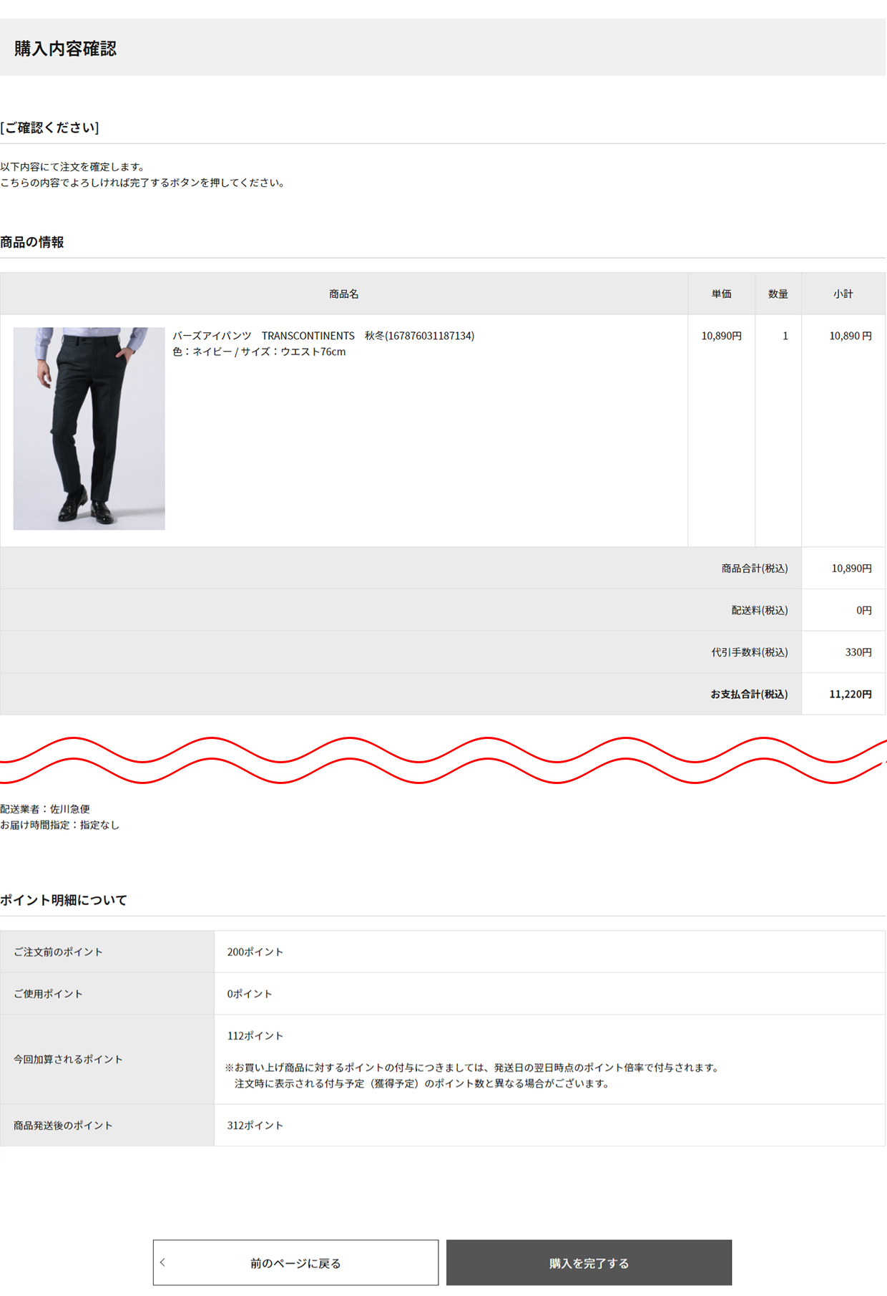The height and width of the screenshot is (1296, 887).
Task: Click the quantity value 1 cell
Action: pos(785,336)
